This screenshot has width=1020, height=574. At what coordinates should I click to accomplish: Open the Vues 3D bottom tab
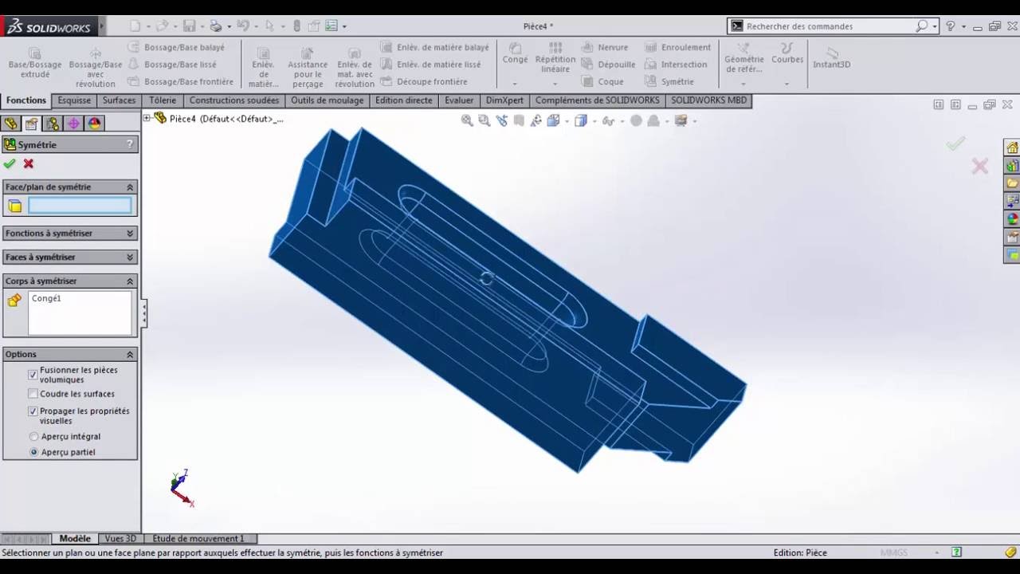(x=120, y=539)
